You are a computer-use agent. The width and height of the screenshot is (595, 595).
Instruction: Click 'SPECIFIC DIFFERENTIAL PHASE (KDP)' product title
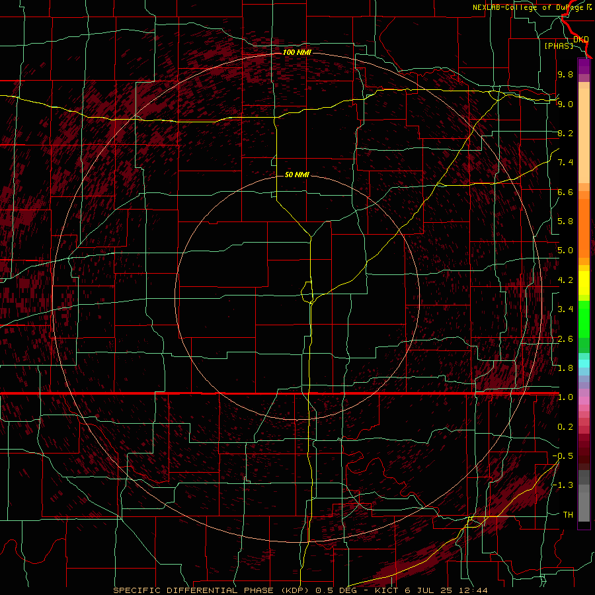(212, 590)
